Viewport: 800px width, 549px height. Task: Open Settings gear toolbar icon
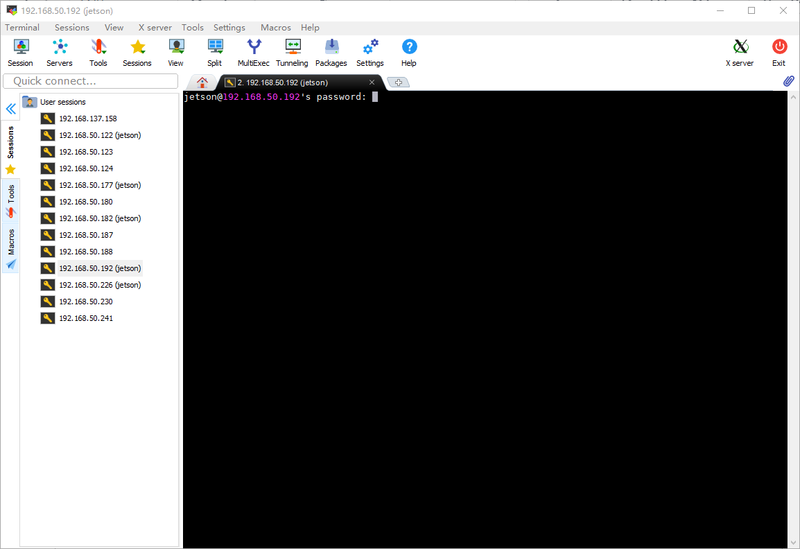[x=370, y=53]
